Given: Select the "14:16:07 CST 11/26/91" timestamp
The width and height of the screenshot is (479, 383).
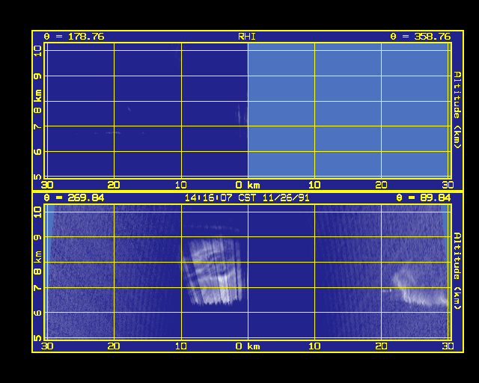Looking at the screenshot, I should pyautogui.click(x=247, y=198).
